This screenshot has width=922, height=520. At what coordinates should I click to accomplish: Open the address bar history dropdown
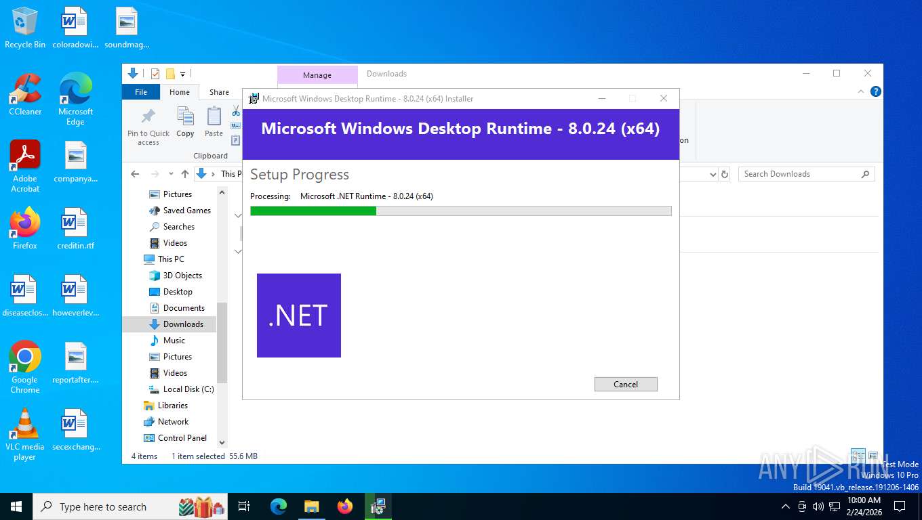click(x=713, y=174)
